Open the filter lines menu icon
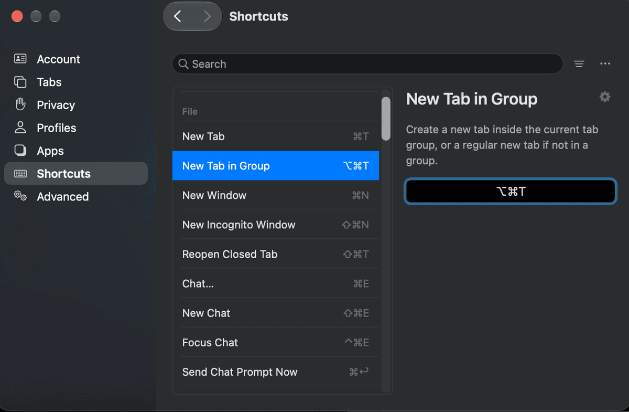This screenshot has height=412, width=629. (x=579, y=64)
